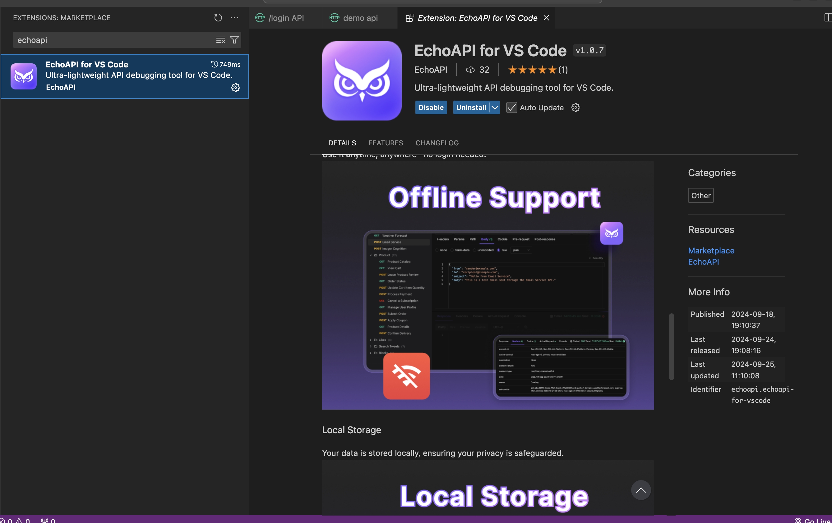The image size is (832, 523).
Task: Toggle the Auto Update checkbox
Action: click(511, 108)
